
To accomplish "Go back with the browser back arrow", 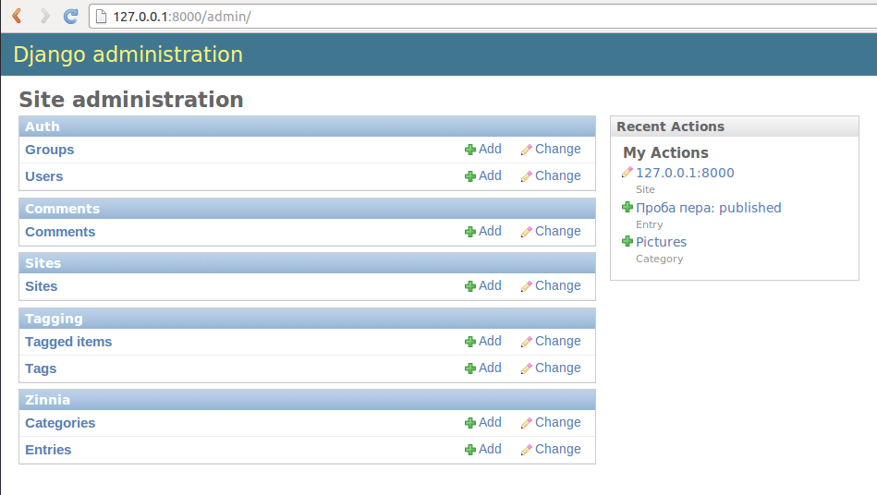I will pos(18,17).
